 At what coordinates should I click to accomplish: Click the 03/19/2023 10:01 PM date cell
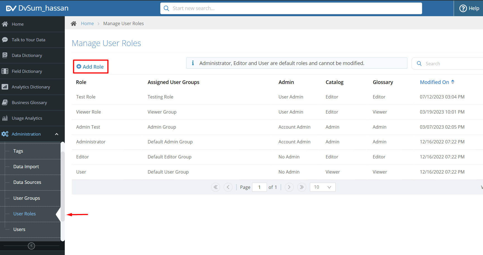tap(442, 112)
